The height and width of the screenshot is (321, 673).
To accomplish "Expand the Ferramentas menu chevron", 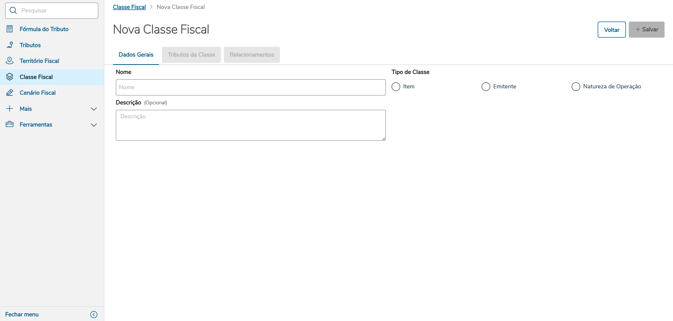I will (94, 125).
